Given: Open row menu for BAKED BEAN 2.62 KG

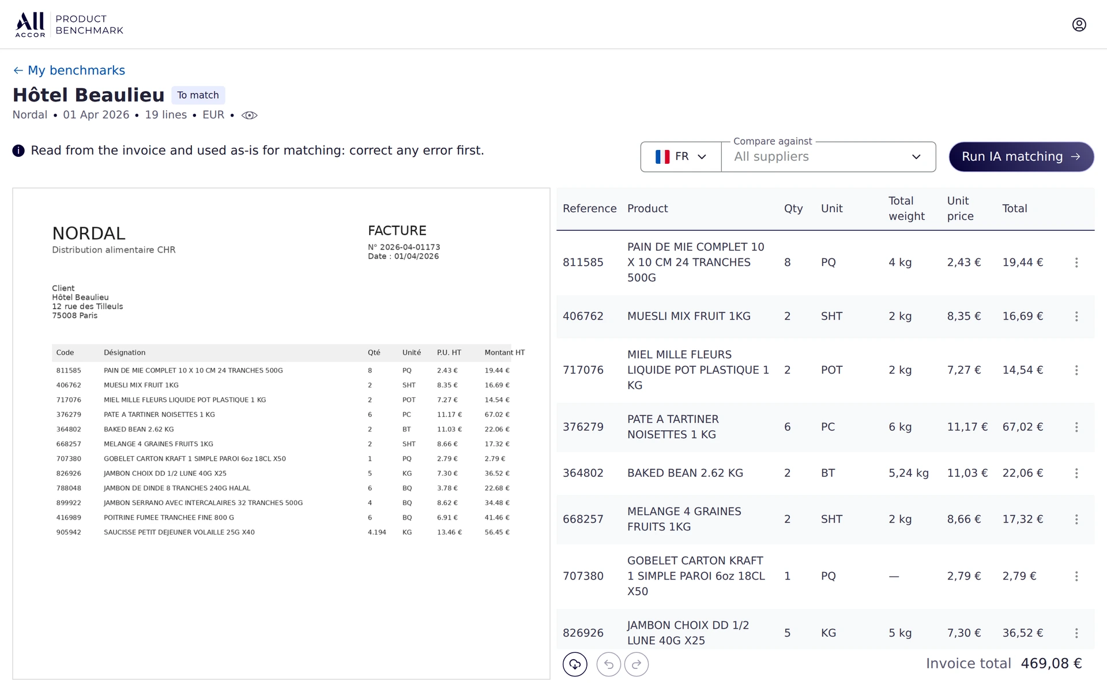Looking at the screenshot, I should coord(1076,473).
